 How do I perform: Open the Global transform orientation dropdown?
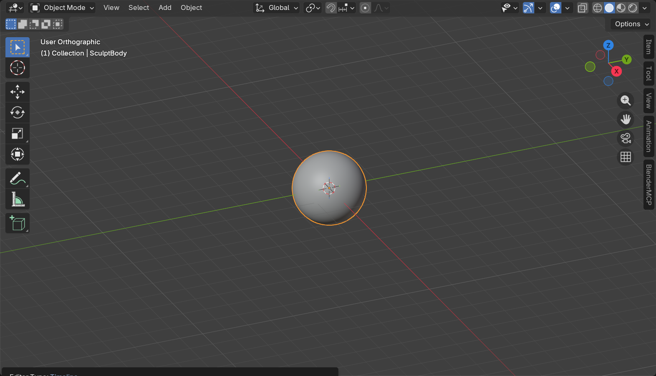(276, 8)
